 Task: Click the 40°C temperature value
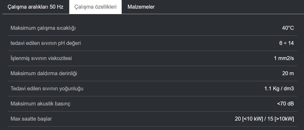click(x=288, y=28)
